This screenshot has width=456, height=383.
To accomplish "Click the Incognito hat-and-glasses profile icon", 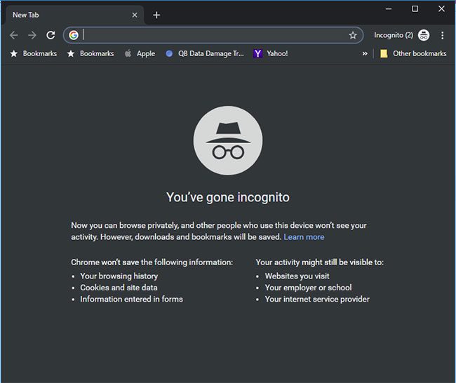I will click(x=424, y=35).
